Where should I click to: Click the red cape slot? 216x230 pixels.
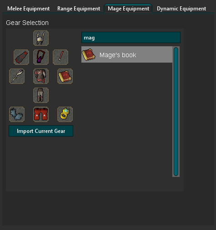(x=21, y=57)
